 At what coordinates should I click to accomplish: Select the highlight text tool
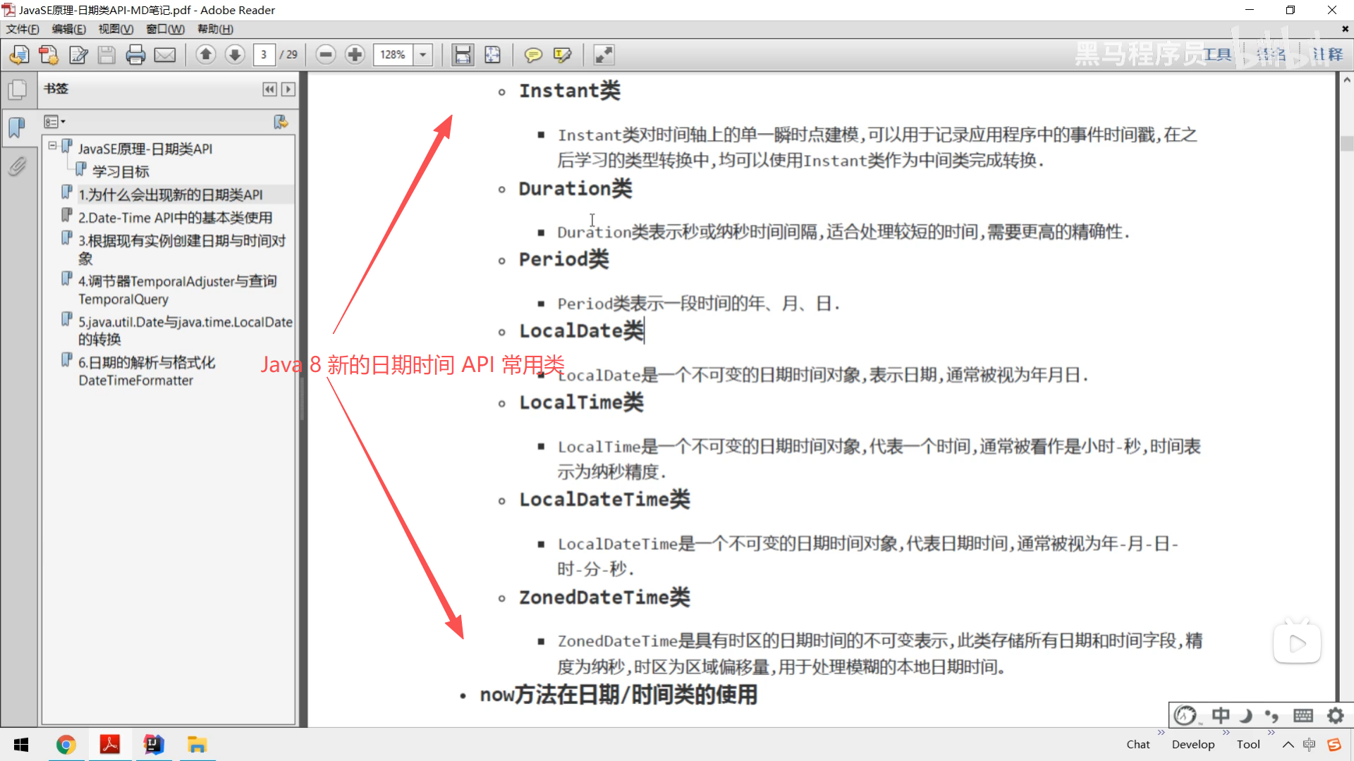(x=562, y=55)
